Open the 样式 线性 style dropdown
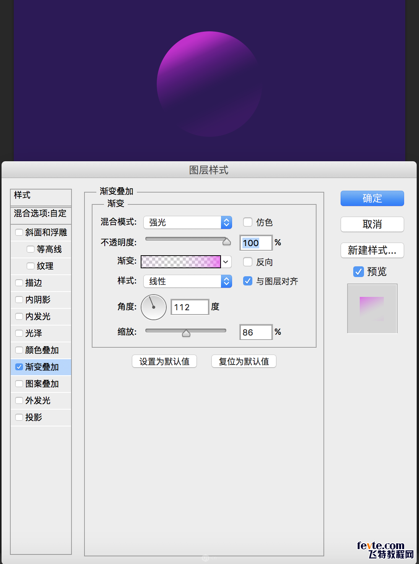419x564 pixels. (188, 281)
